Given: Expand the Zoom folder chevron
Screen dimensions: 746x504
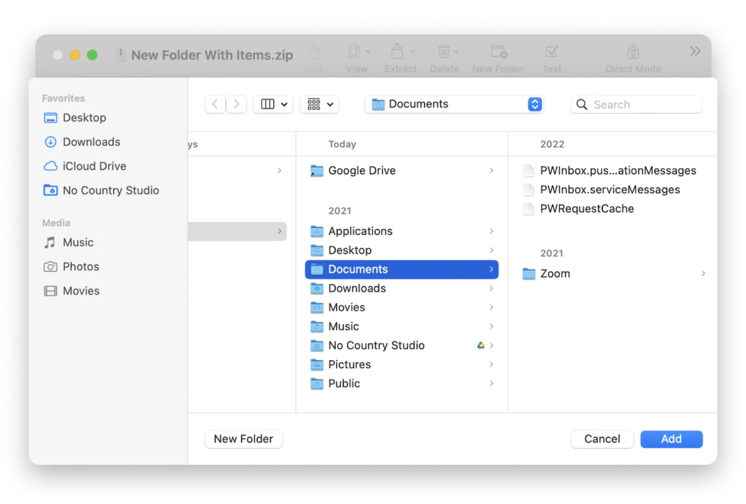Looking at the screenshot, I should (703, 274).
